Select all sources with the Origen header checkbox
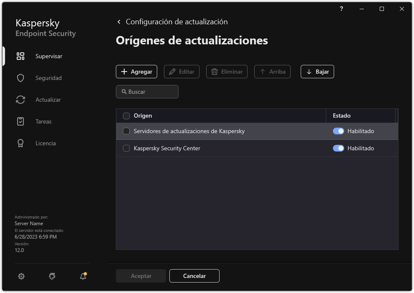Image resolution: width=414 pixels, height=293 pixels. click(126, 116)
